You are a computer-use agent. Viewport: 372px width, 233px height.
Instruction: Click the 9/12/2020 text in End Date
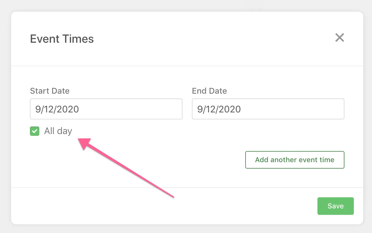(219, 109)
